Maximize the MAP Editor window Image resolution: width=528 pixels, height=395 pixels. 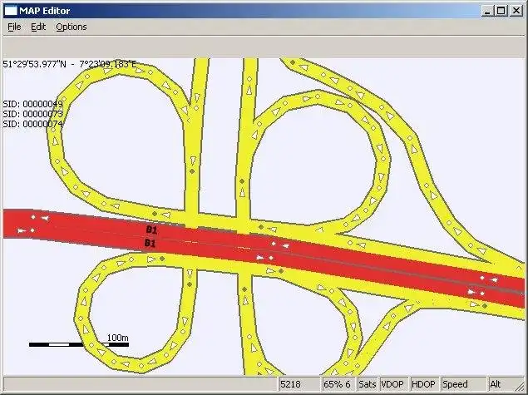(501, 11)
